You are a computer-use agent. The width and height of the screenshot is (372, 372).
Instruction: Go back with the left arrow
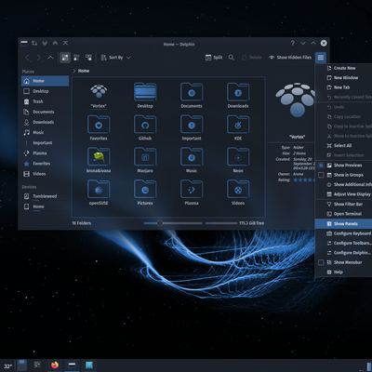coord(27,58)
